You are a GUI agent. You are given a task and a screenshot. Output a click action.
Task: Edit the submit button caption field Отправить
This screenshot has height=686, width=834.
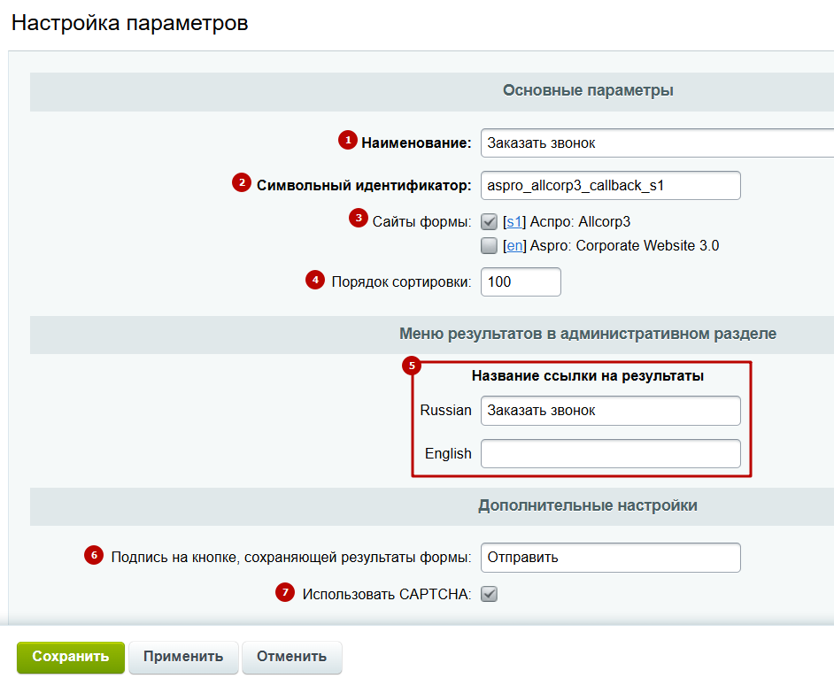pyautogui.click(x=610, y=558)
